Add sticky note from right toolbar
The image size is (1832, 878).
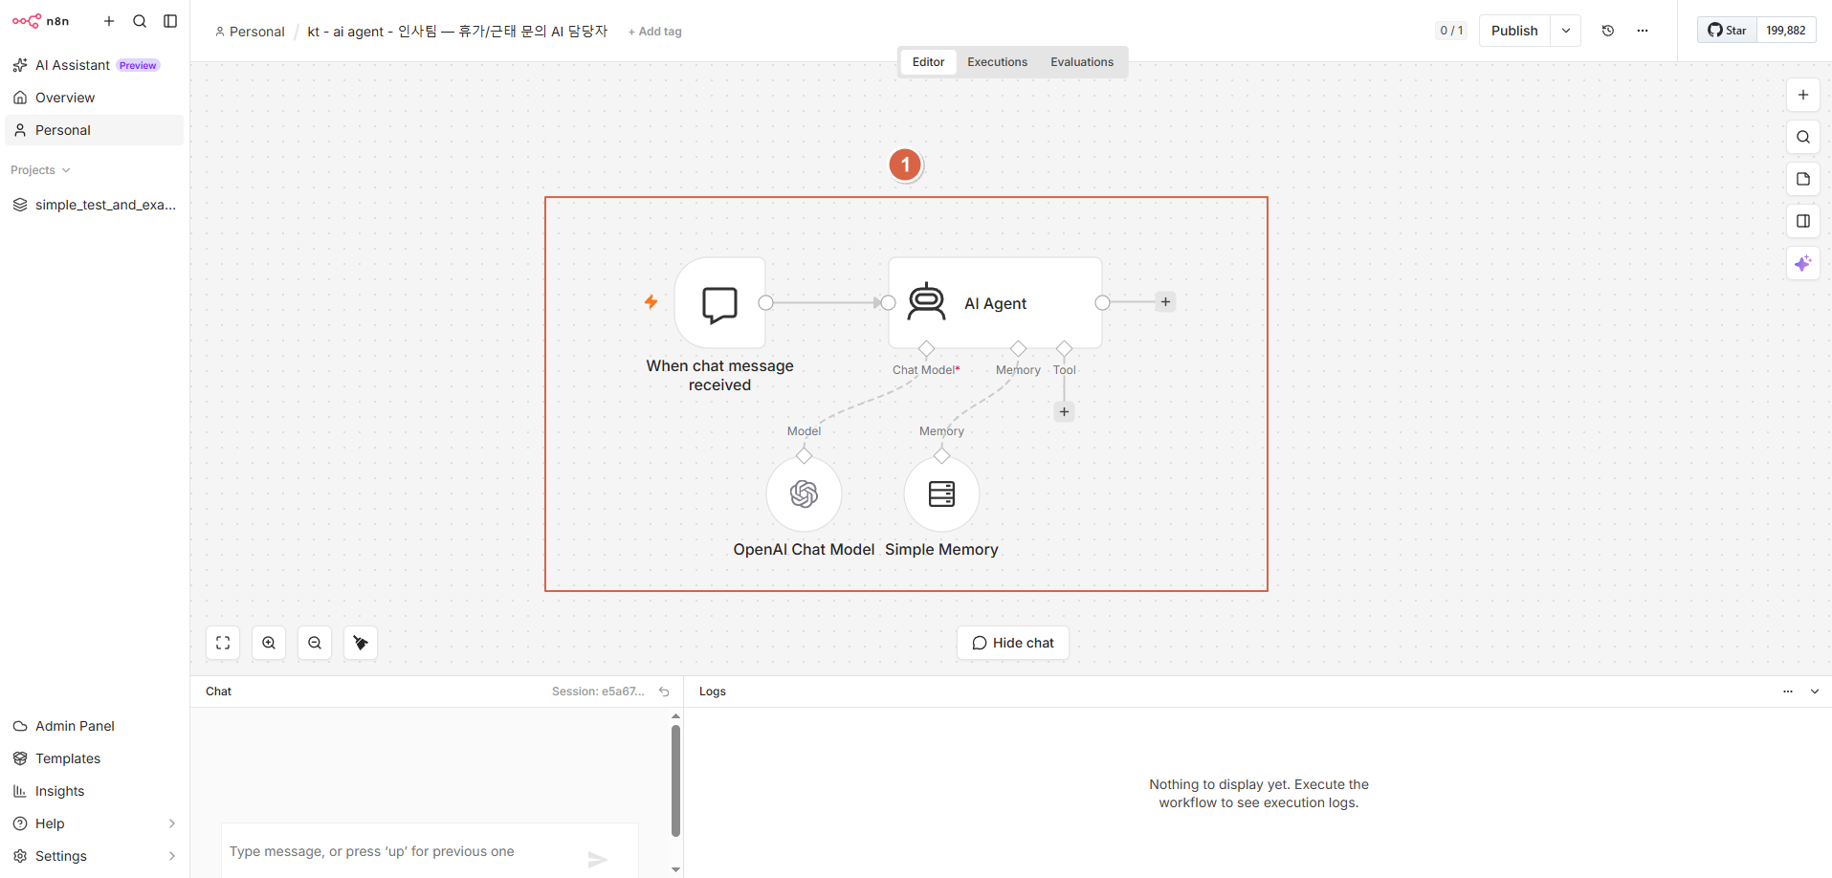coord(1803,179)
